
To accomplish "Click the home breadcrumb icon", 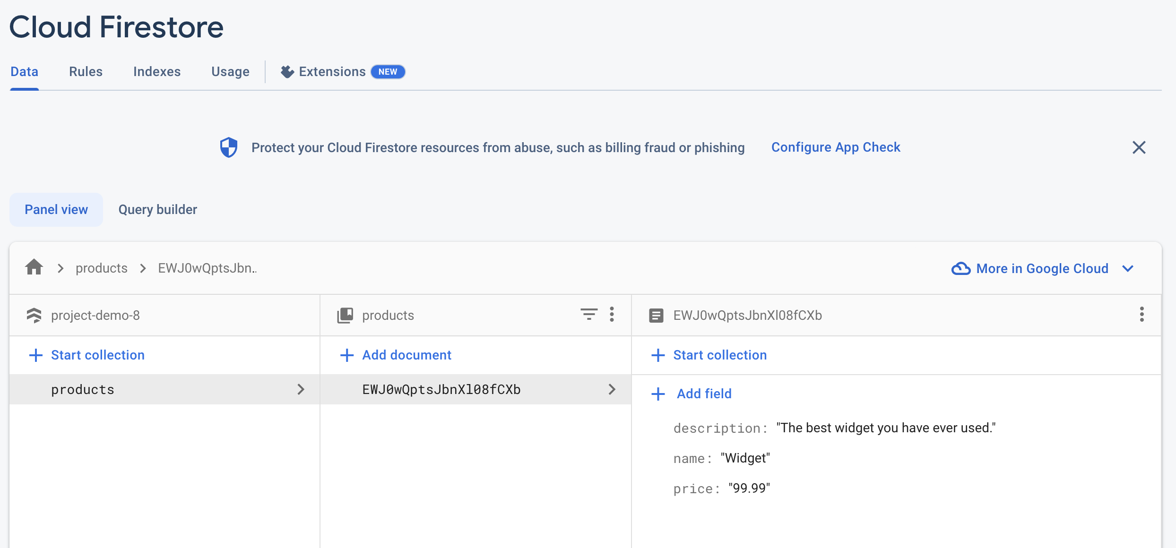I will 34,267.
